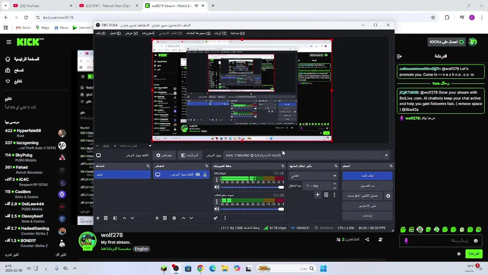The height and width of the screenshot is (275, 488).
Task: Share the wolf278 stream
Action: tap(367, 239)
